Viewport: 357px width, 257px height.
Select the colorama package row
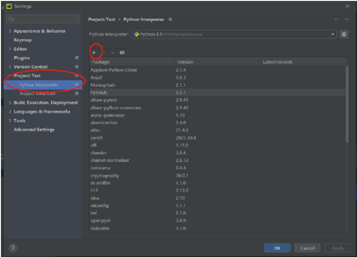[217, 167]
